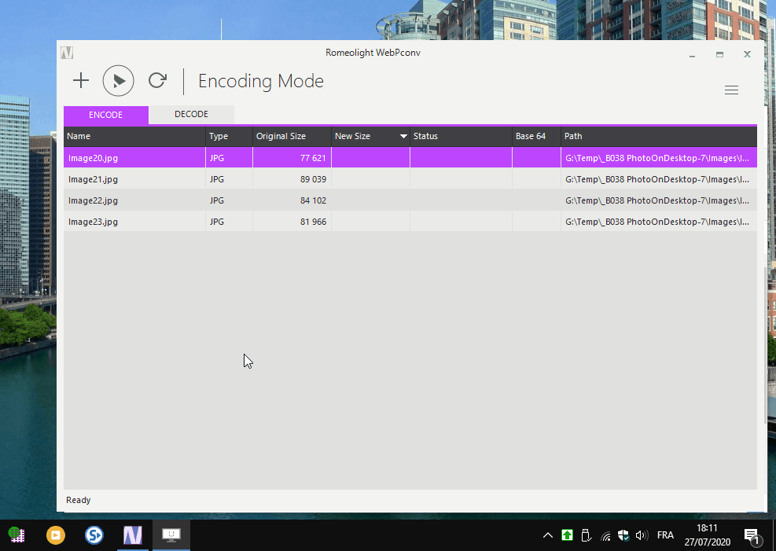
Task: Sort by the Name column header
Action: click(x=134, y=136)
